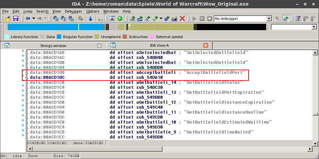Image resolution: width=319 pixels, height=159 pixels.
Task: Close the Strings window tab
Action: (99, 46)
